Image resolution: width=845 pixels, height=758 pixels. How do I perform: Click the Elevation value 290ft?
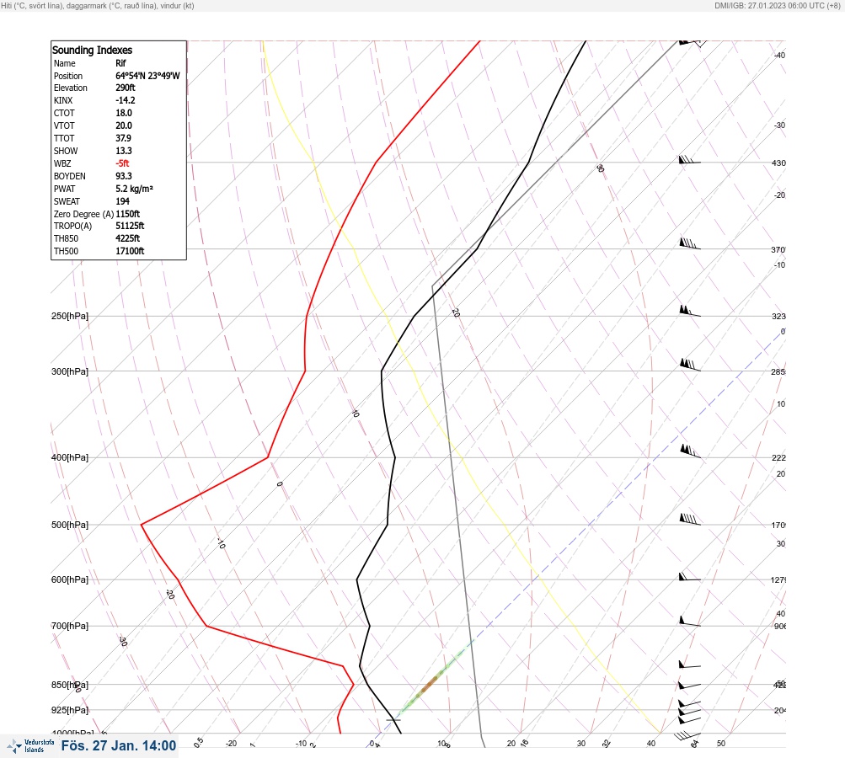point(126,88)
